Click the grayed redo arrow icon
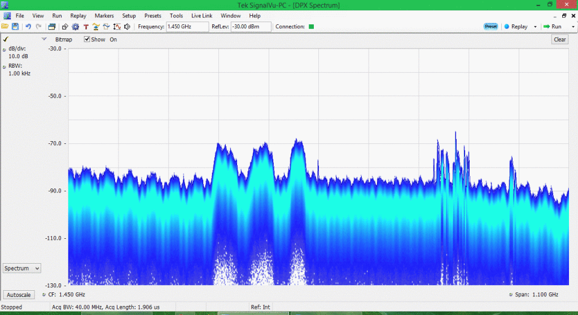The width and height of the screenshot is (578, 315). [x=38, y=27]
